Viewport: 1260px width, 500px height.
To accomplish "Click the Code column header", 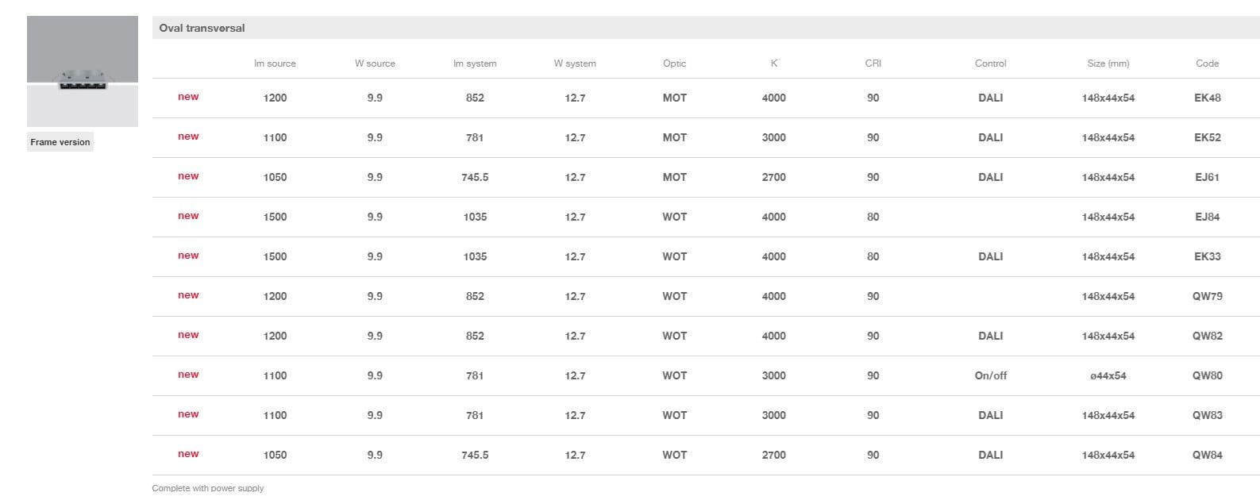I will point(1207,63).
